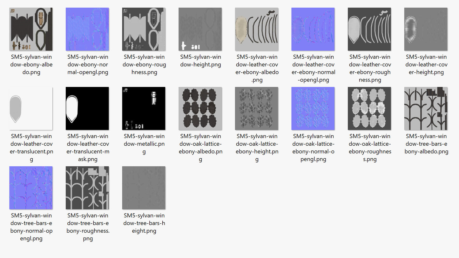
Task: Select the oak-lattice-ebony-roughness.png thumbnail
Action: [x=369, y=109]
